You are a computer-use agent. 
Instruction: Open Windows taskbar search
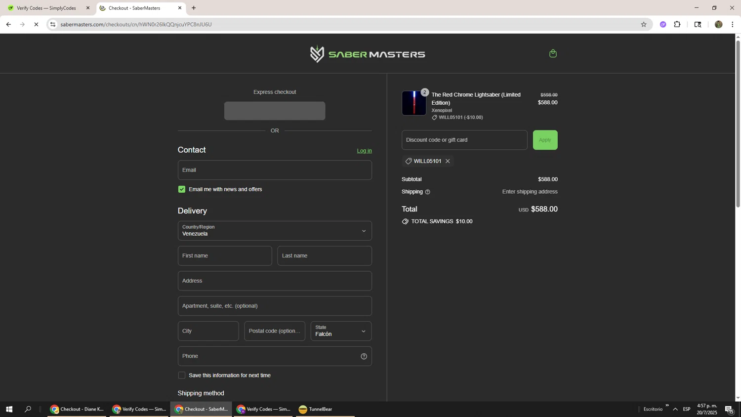coord(28,409)
